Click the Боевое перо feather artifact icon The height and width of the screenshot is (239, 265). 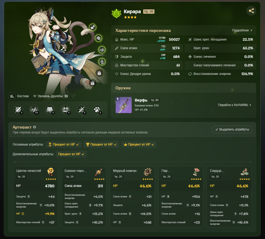tap(99, 172)
